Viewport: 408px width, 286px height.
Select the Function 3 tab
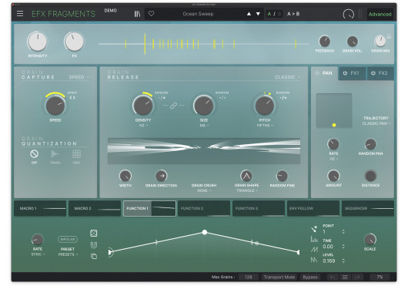(x=259, y=208)
